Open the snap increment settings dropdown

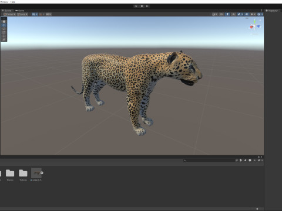click(x=48, y=14)
